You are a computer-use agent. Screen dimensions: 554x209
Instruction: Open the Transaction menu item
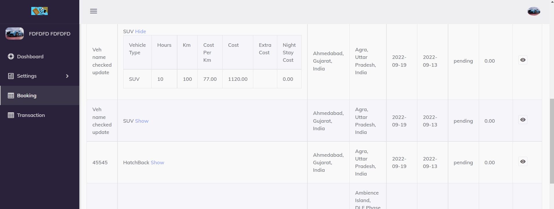point(31,115)
